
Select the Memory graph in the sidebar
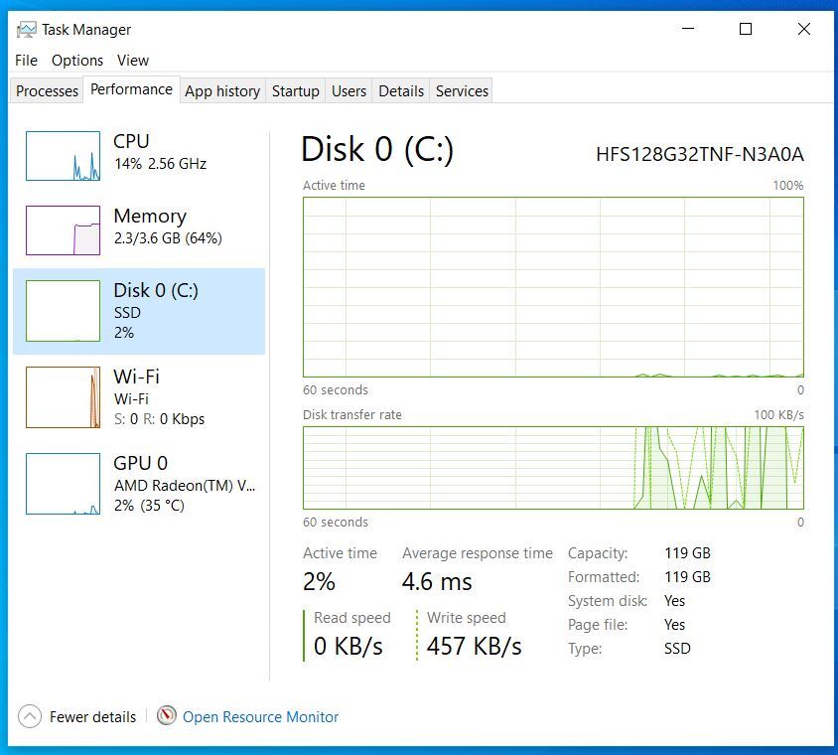click(63, 230)
